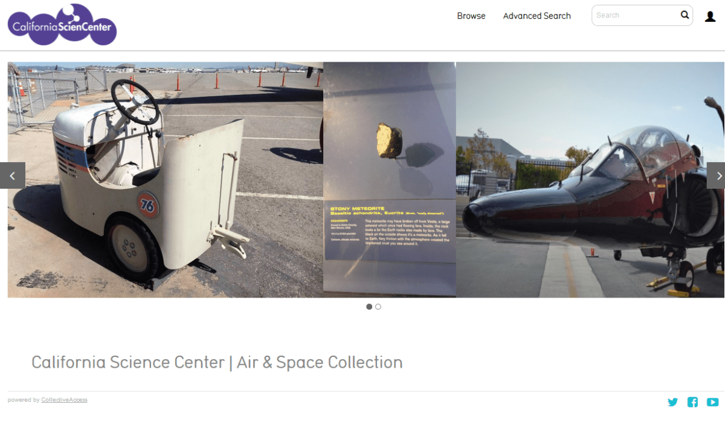
Task: Open the YouTube icon
Action: 712,402
